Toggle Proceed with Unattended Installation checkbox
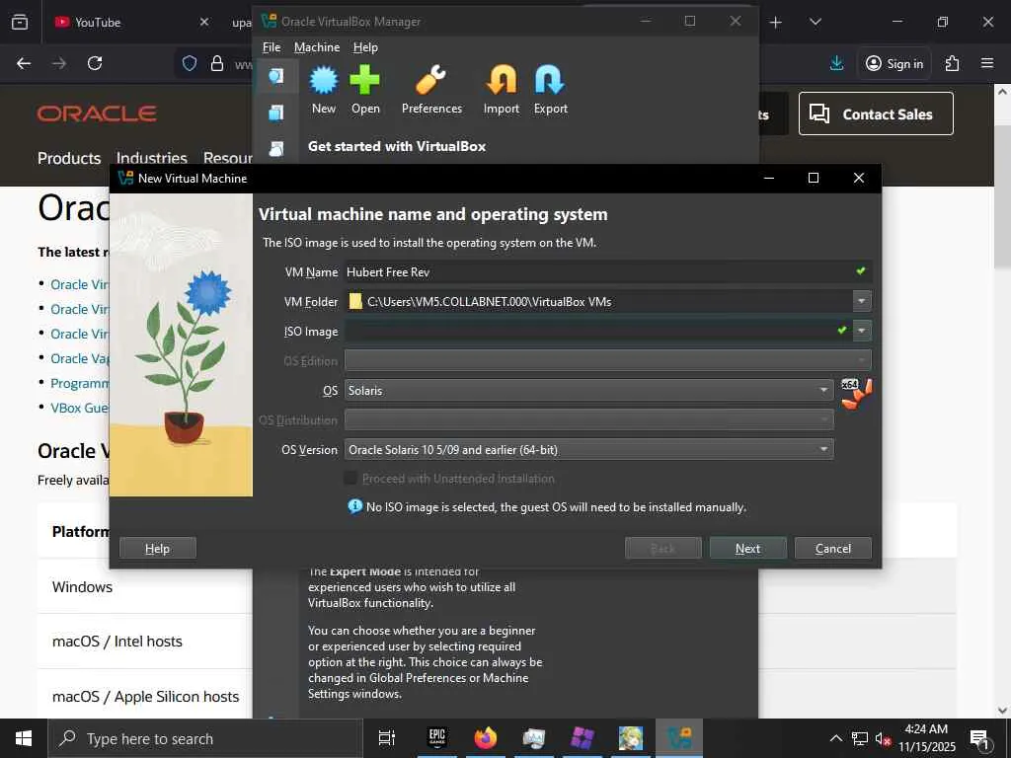The height and width of the screenshot is (758, 1011). click(x=350, y=479)
